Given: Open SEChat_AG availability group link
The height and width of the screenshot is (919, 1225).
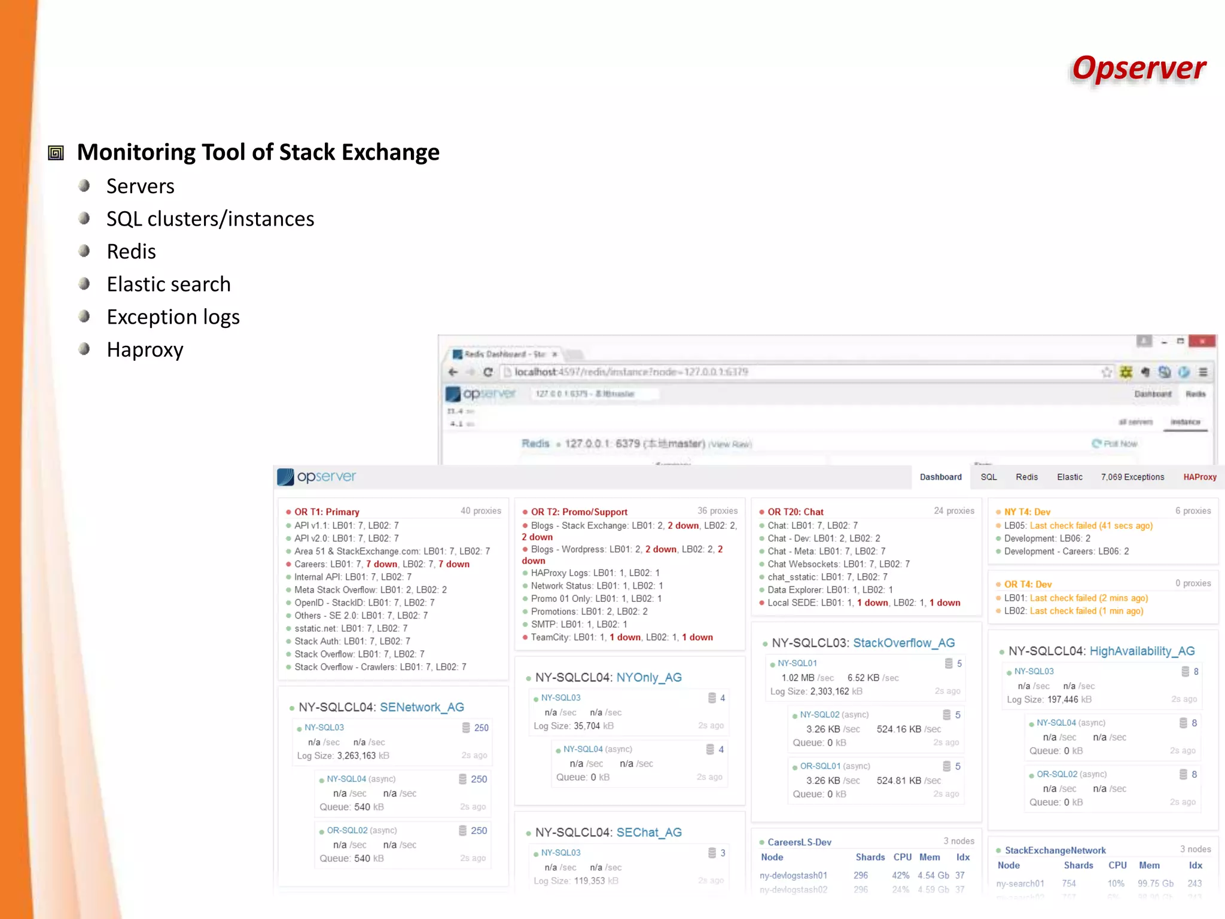Looking at the screenshot, I should (x=649, y=832).
